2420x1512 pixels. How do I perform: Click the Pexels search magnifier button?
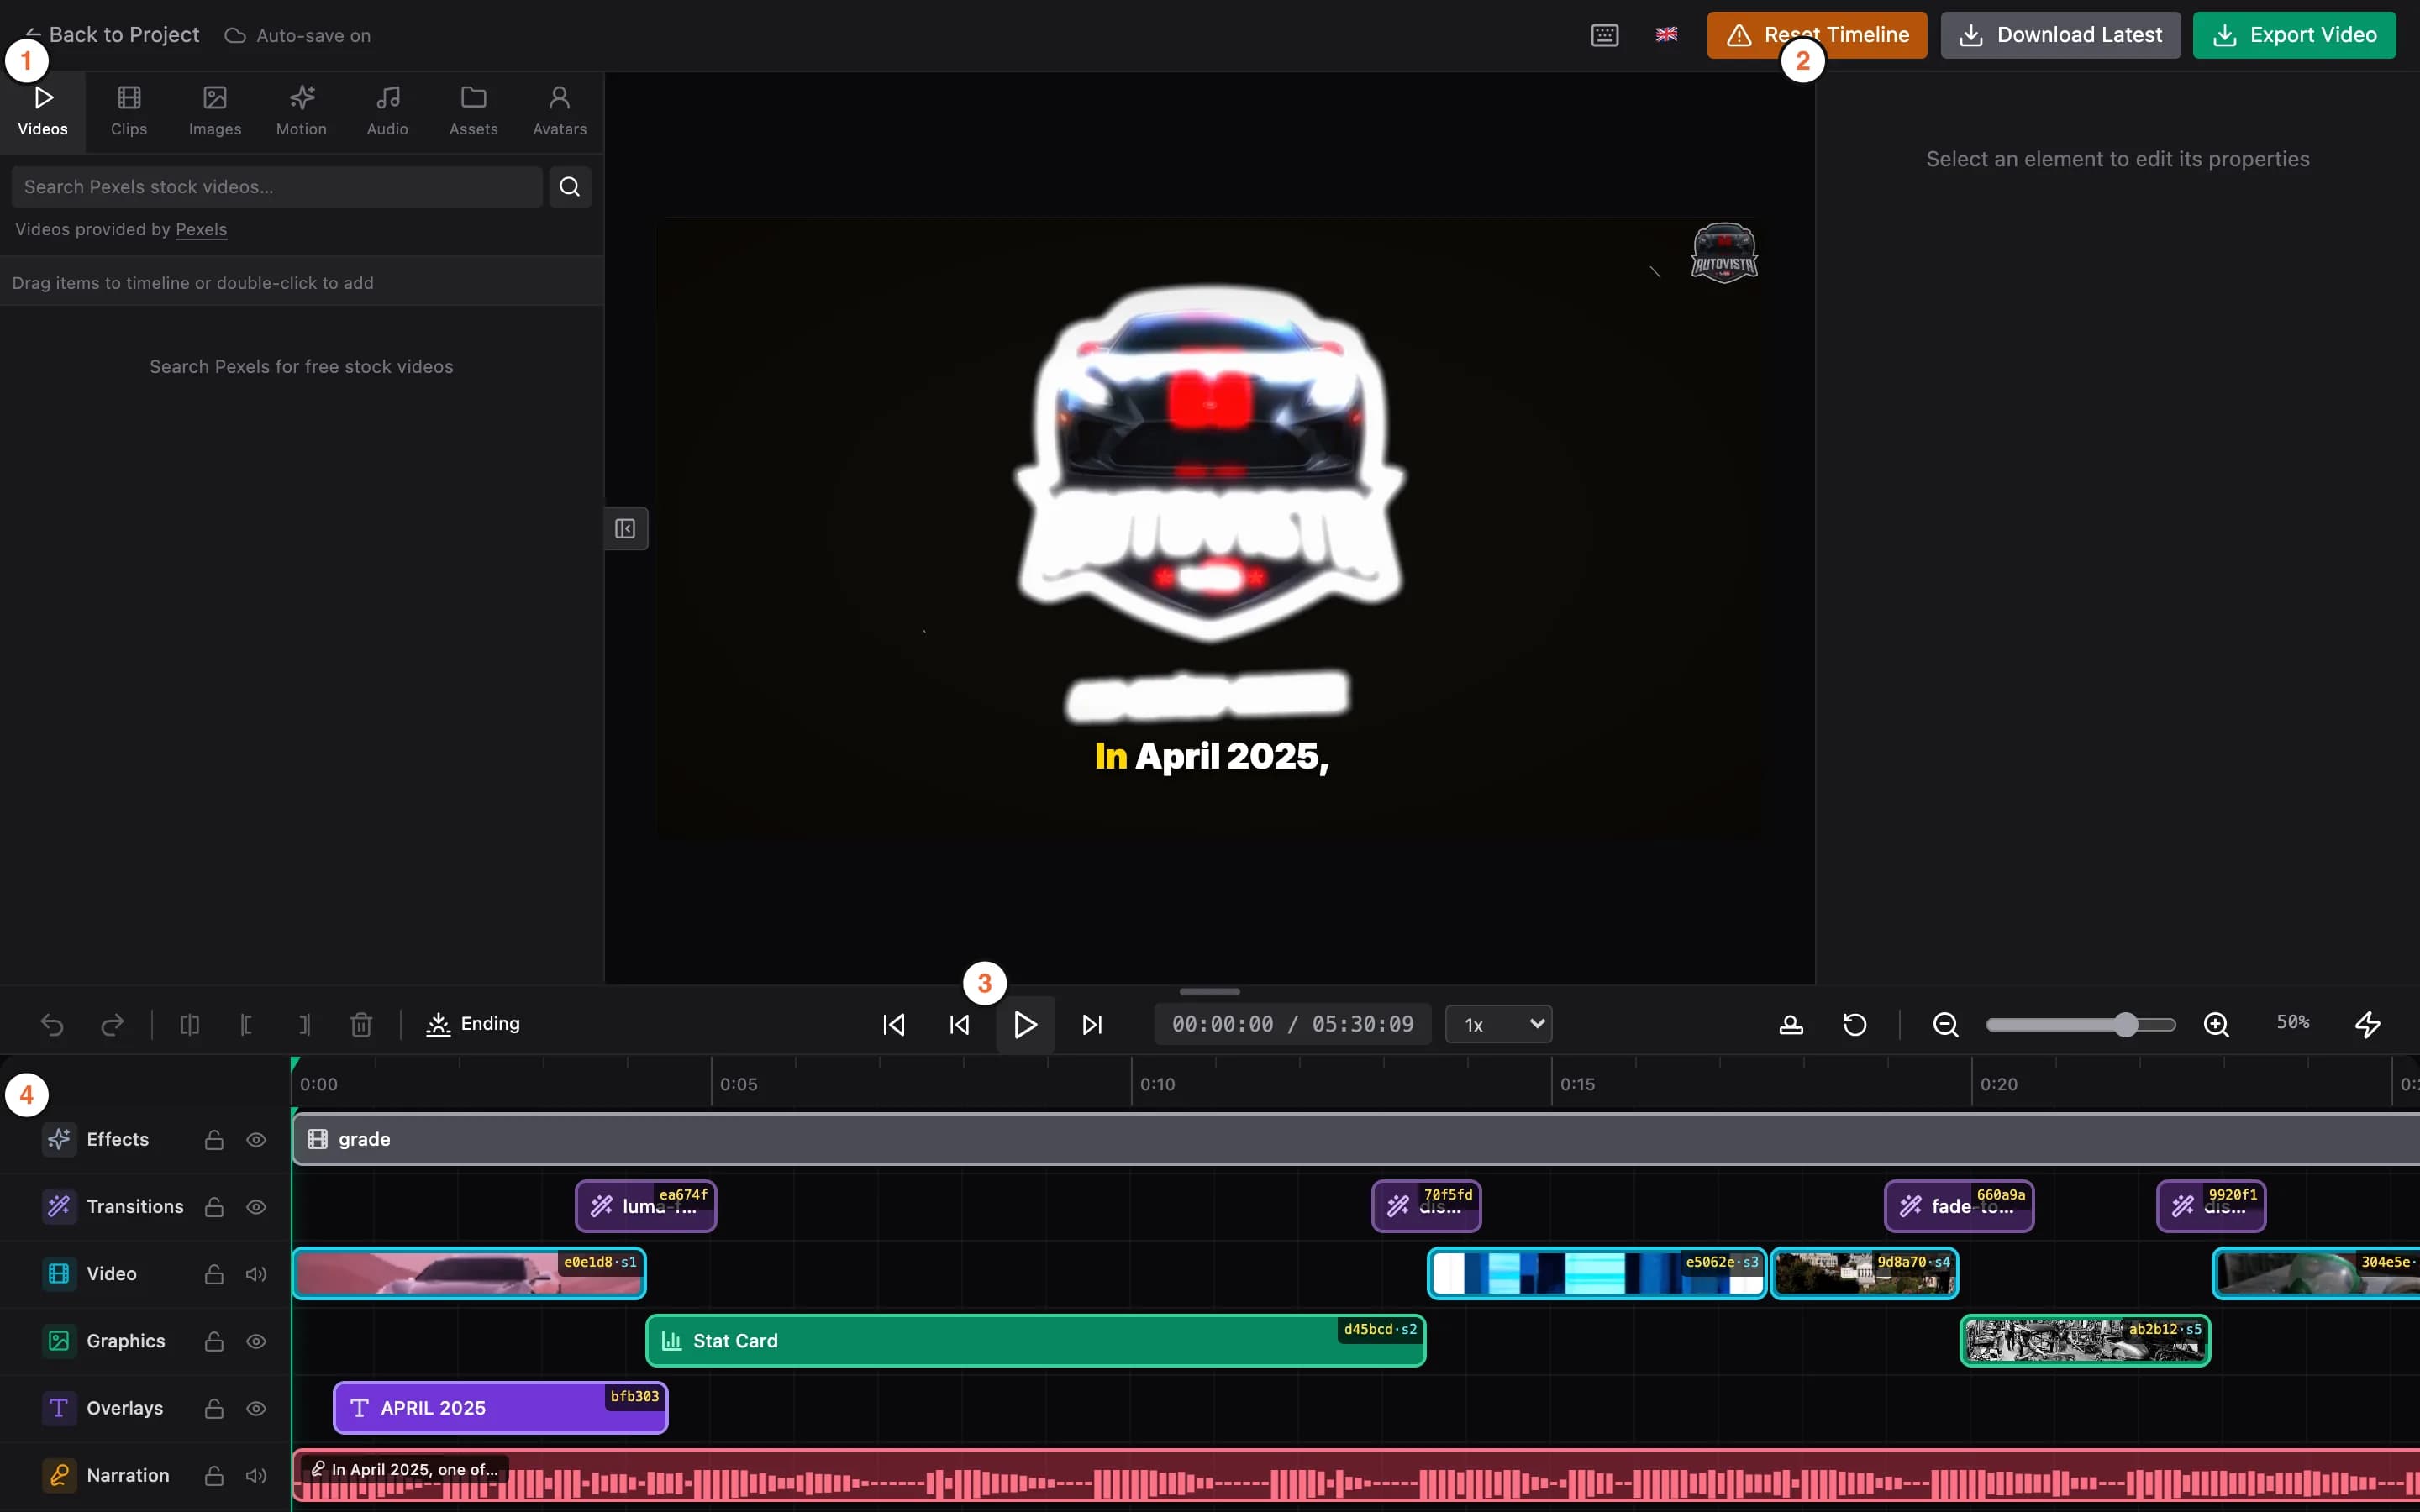pyautogui.click(x=570, y=187)
